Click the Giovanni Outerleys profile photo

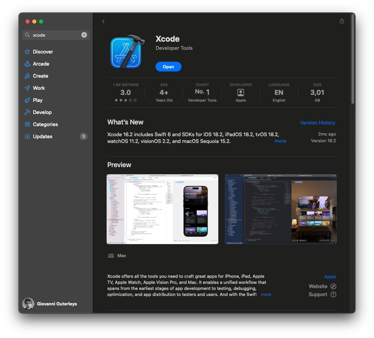28,304
